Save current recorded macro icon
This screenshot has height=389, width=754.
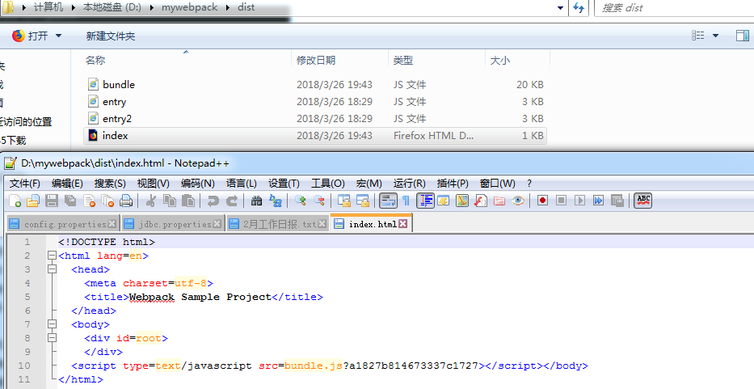(x=617, y=201)
